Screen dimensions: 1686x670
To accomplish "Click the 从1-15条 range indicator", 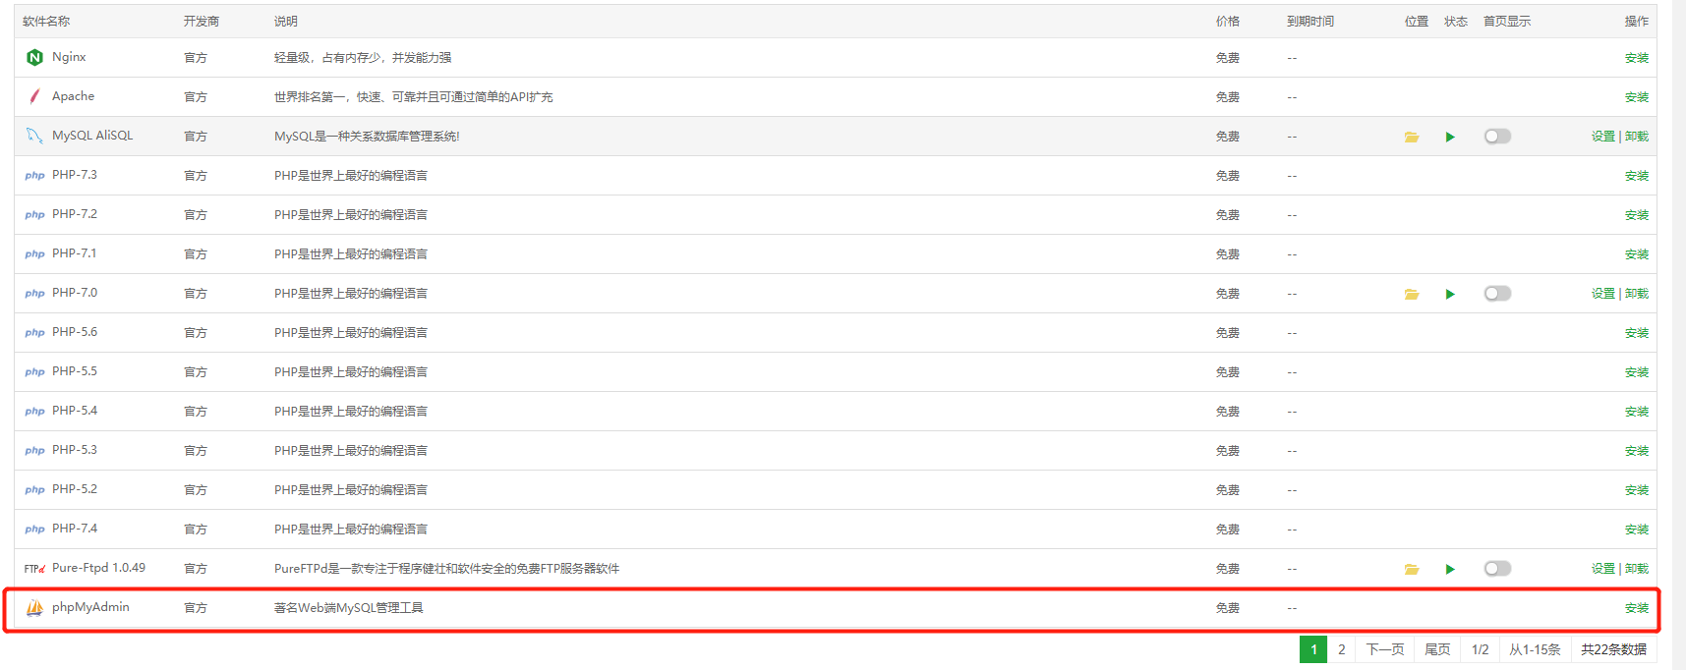I will pyautogui.click(x=1535, y=649).
